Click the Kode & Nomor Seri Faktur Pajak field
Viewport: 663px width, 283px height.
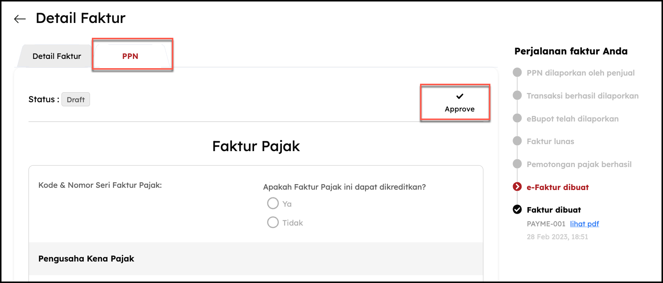pyautogui.click(x=100, y=185)
